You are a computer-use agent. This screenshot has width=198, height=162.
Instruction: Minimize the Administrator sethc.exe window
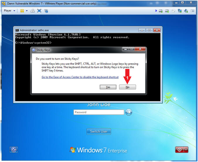142,30
